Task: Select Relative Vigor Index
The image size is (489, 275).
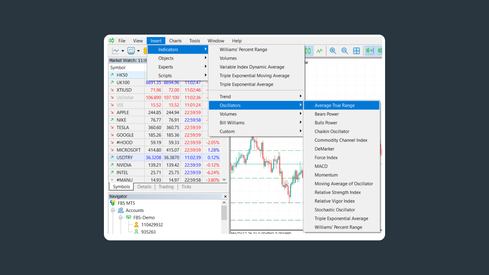Action: pyautogui.click(x=341, y=201)
